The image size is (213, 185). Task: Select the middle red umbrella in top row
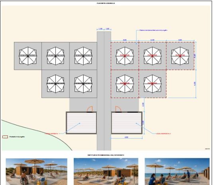152,56
